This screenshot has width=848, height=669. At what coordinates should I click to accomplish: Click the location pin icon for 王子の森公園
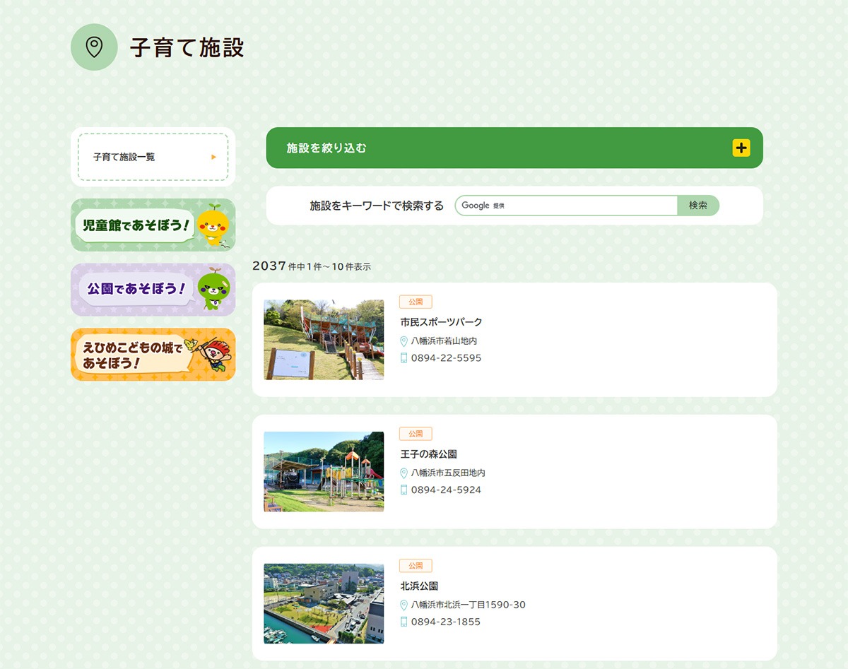click(404, 473)
